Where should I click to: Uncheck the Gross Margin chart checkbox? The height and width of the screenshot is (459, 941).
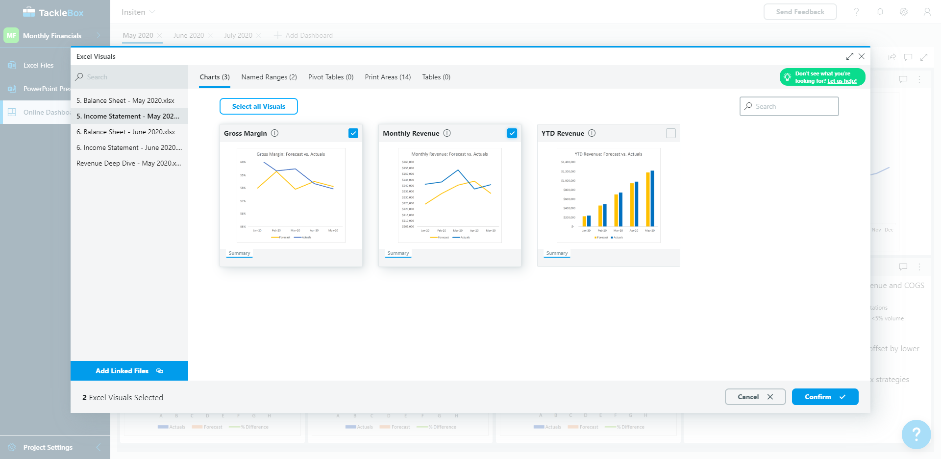coord(353,133)
